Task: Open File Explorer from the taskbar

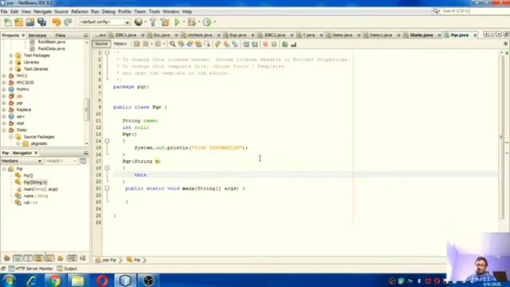Action: click(78, 281)
